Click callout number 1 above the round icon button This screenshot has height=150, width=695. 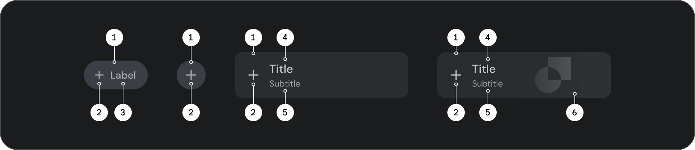click(x=191, y=37)
